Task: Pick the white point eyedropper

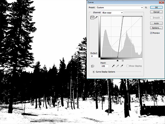Action: 122,66
